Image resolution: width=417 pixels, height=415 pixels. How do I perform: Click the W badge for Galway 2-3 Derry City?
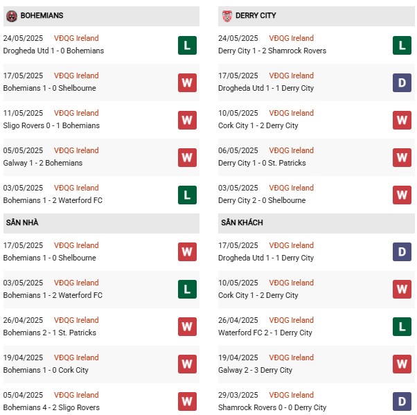(402, 364)
